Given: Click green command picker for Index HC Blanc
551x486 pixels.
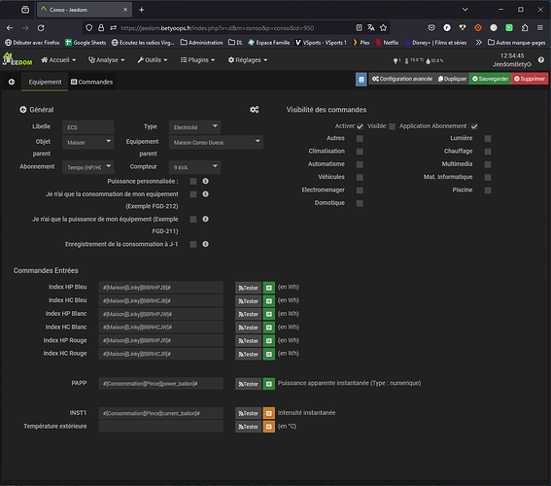Looking at the screenshot, I should 269,328.
